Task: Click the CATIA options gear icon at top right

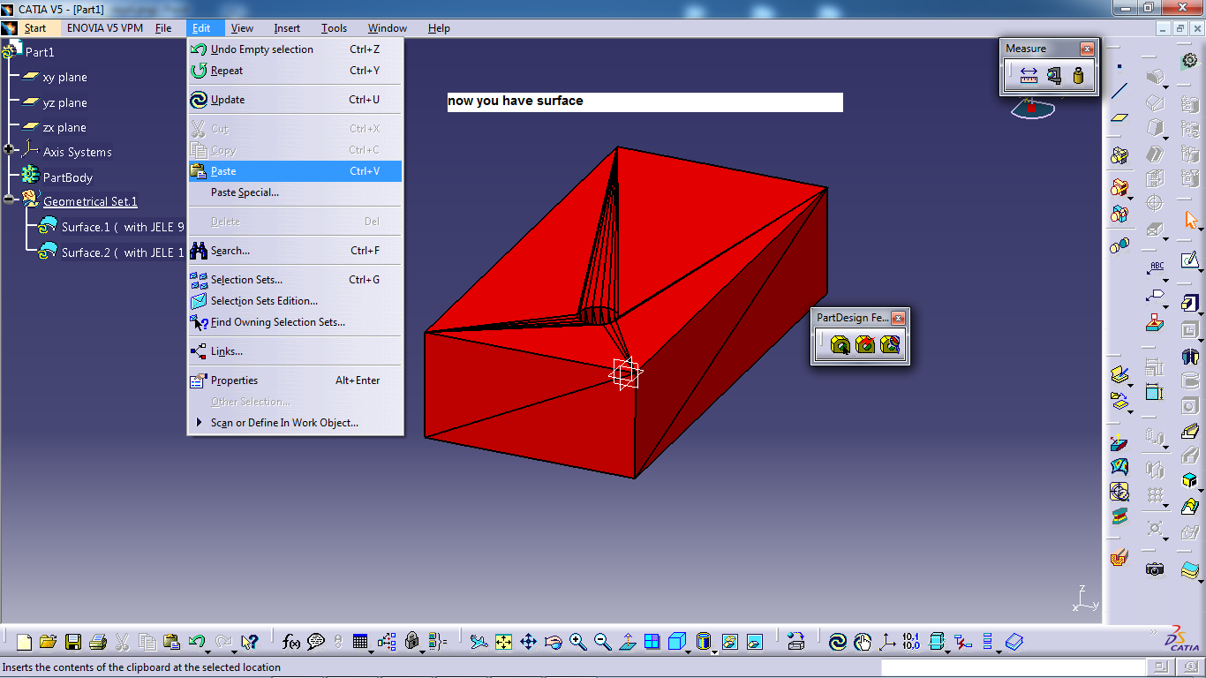Action: point(1190,60)
